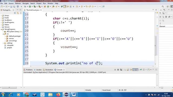Click the Next Annotation toolbar icon
The height and width of the screenshot is (97, 173).
[77, 6]
